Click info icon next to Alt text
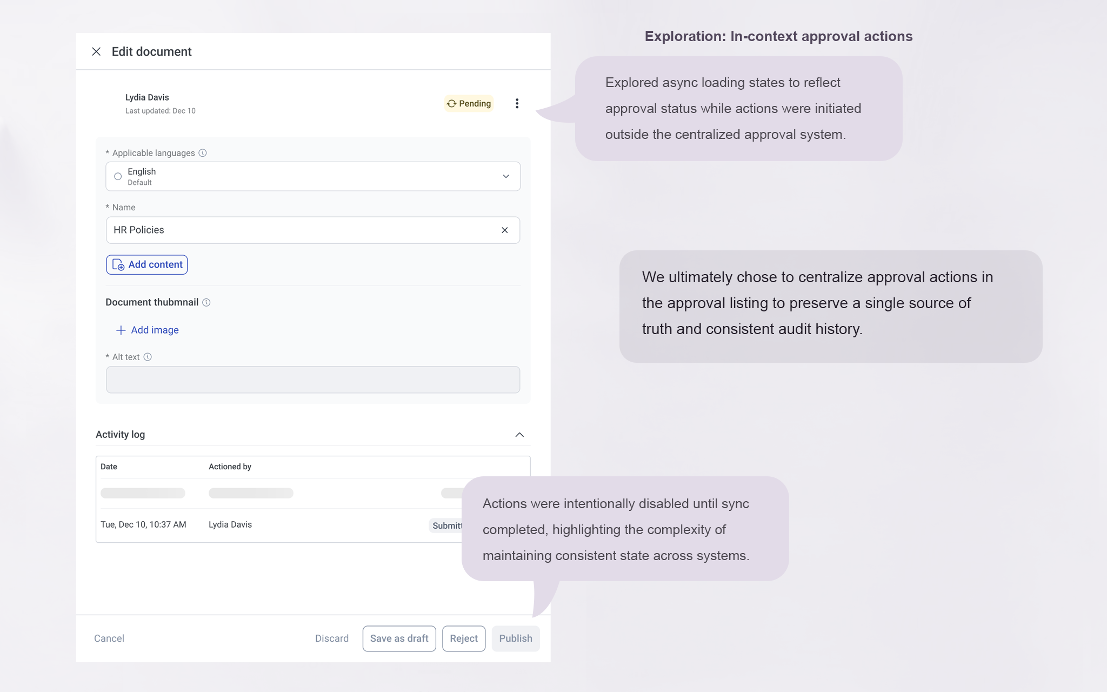Viewport: 1107px width, 692px height. [148, 357]
